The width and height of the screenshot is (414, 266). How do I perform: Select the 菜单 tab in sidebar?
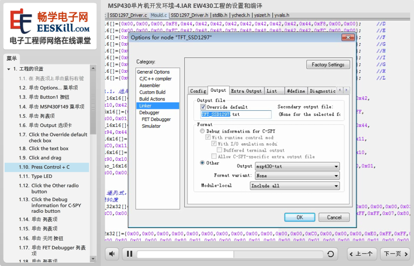[12, 58]
